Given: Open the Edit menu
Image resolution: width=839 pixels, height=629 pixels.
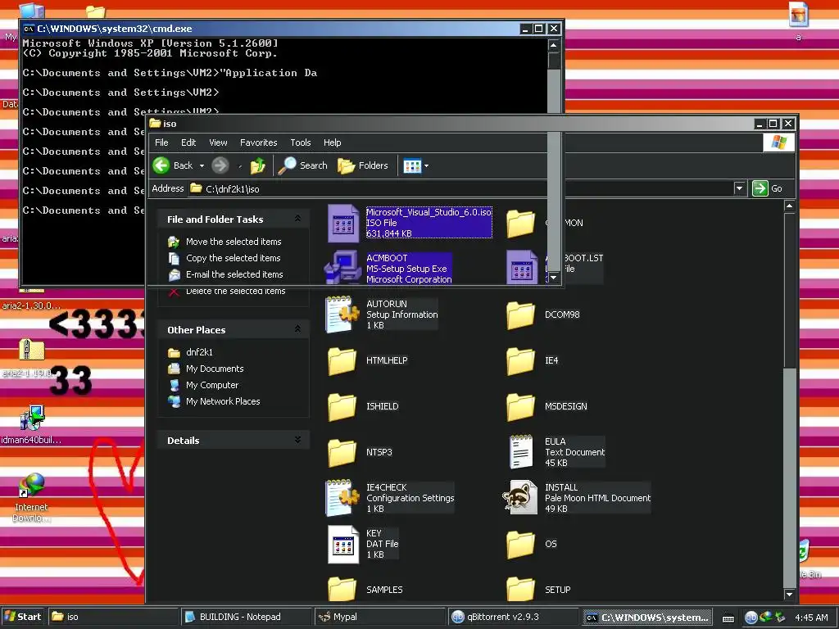Looking at the screenshot, I should click(188, 143).
